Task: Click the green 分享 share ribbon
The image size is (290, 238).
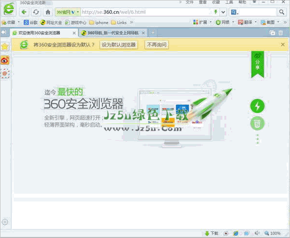Action: click(257, 64)
